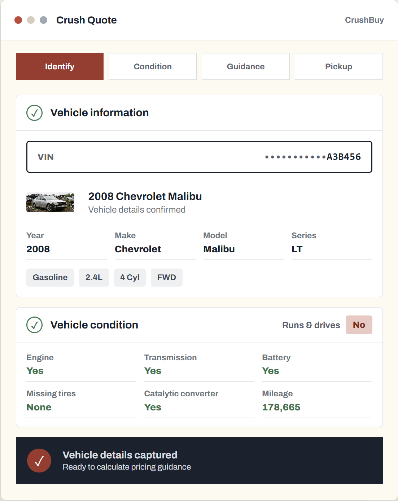398x501 pixels.
Task: Toggle the Runs & drives No switch
Action: point(359,325)
